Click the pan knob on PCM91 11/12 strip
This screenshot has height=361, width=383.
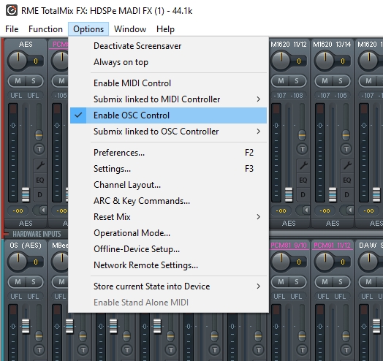(x=325, y=262)
